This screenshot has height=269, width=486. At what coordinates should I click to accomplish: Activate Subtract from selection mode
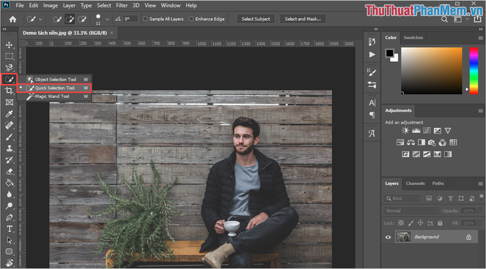click(x=82, y=19)
